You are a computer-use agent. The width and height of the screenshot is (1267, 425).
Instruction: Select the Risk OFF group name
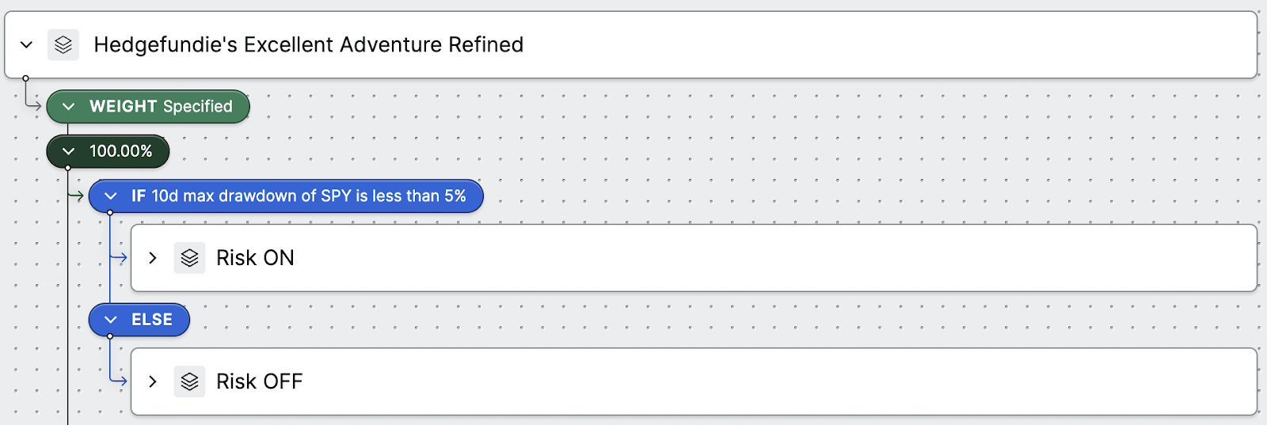[x=260, y=381]
